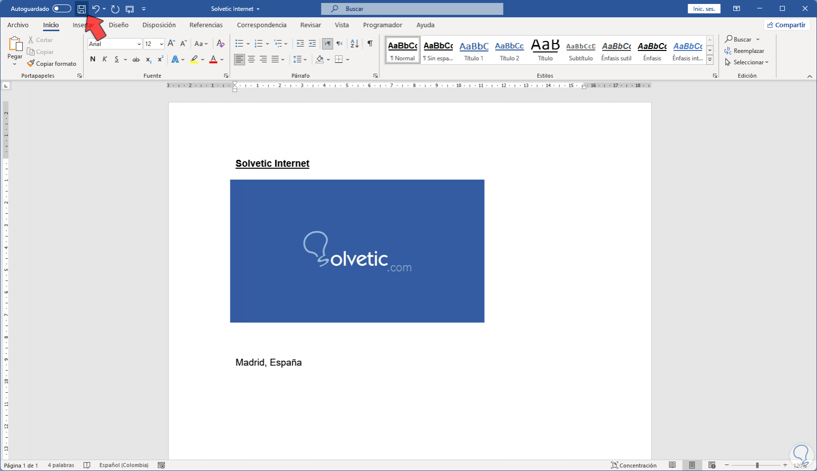Click the zoom slider handle
The width and height of the screenshot is (817, 471).
point(757,465)
